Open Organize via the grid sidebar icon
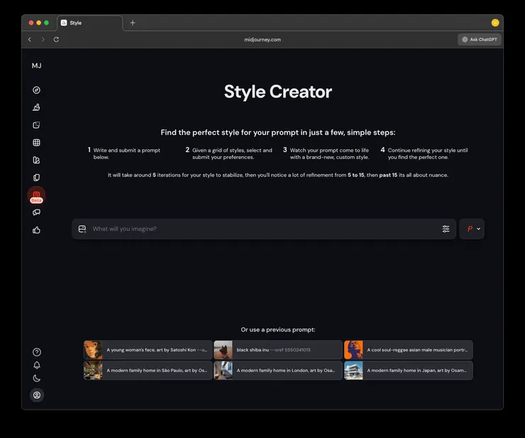 click(x=36, y=143)
